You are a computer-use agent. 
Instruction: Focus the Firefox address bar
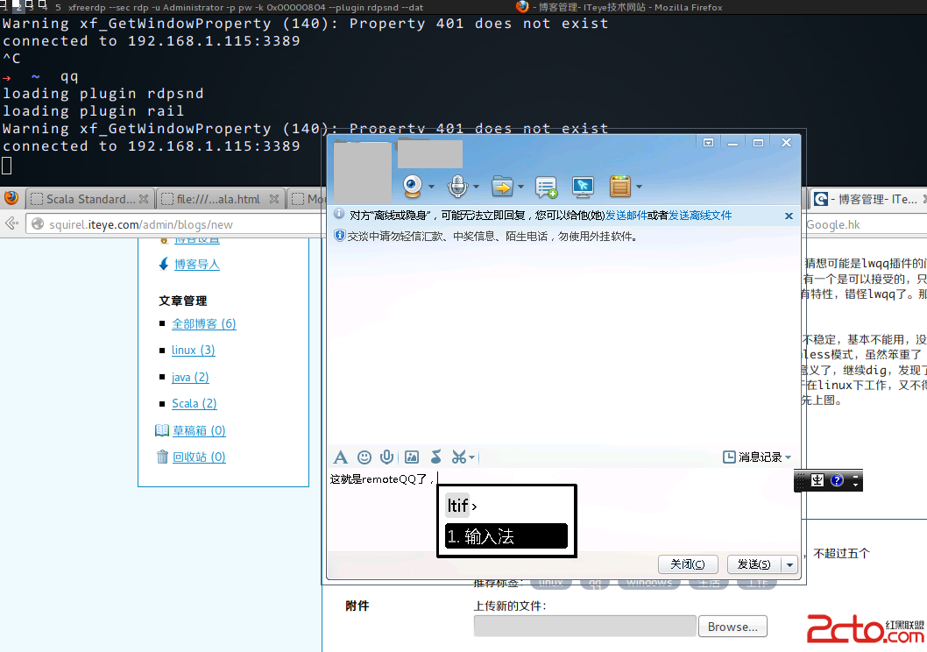pos(175,224)
